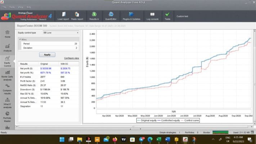
Task: Click the horizontal scrollbar below the chart
Action: tap(134, 126)
